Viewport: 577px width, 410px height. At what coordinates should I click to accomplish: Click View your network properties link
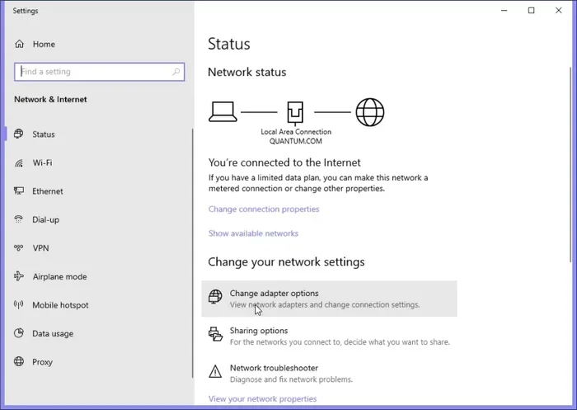pyautogui.click(x=262, y=398)
